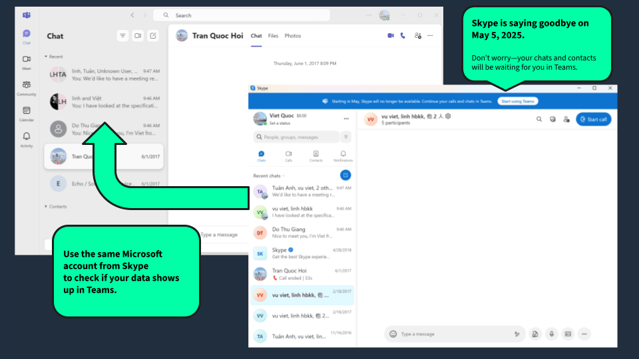Add files in Skype message bar
The height and width of the screenshot is (359, 639).
(x=535, y=334)
